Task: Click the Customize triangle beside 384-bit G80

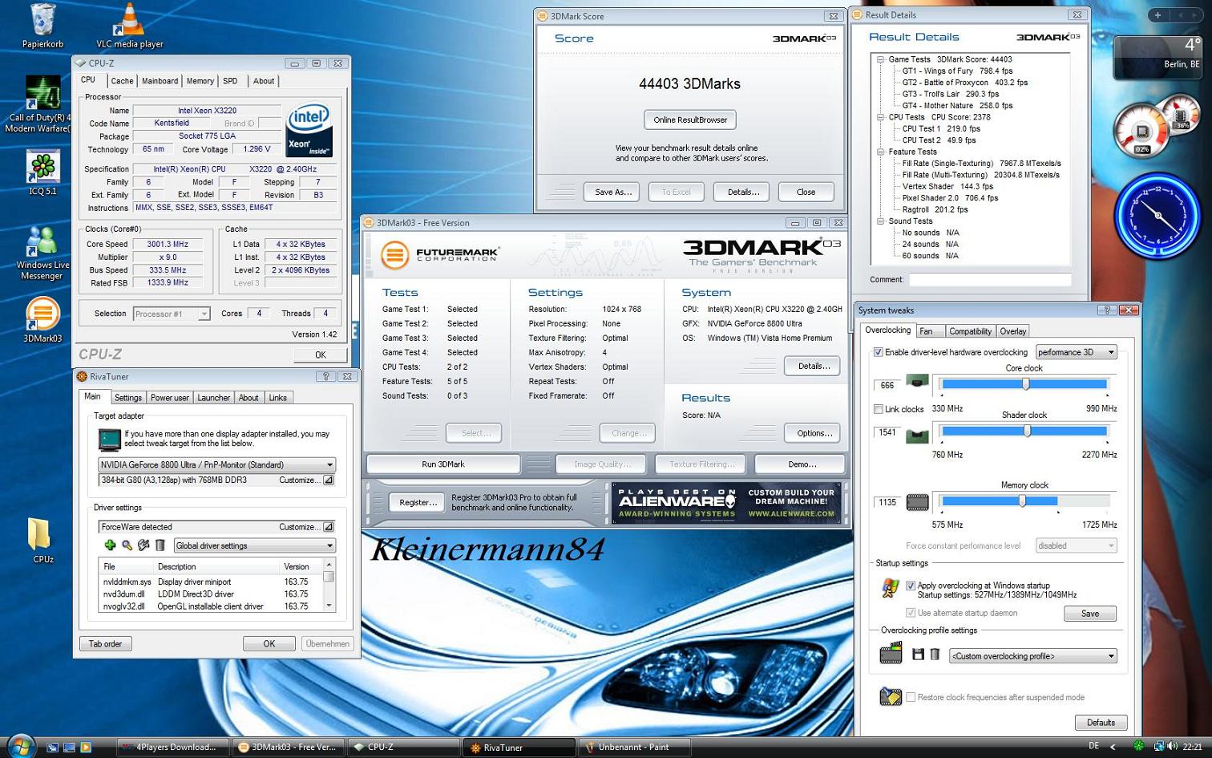Action: [328, 480]
